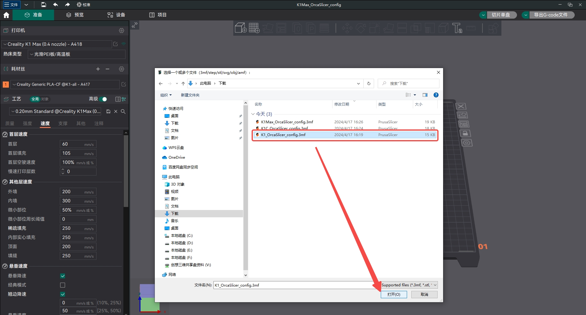This screenshot has width=586, height=315.
Task: Refresh the file dialog folder
Action: click(369, 83)
